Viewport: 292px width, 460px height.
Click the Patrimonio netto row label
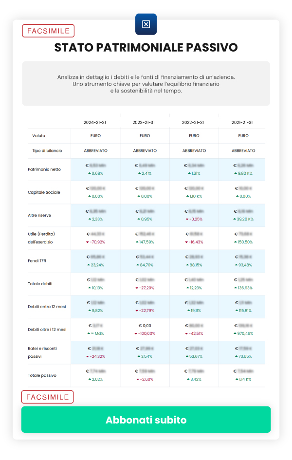point(44,169)
